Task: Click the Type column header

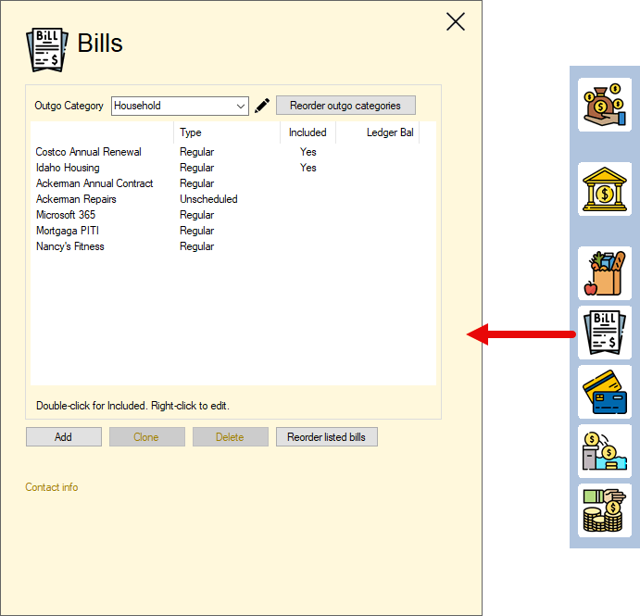Action: (x=227, y=132)
